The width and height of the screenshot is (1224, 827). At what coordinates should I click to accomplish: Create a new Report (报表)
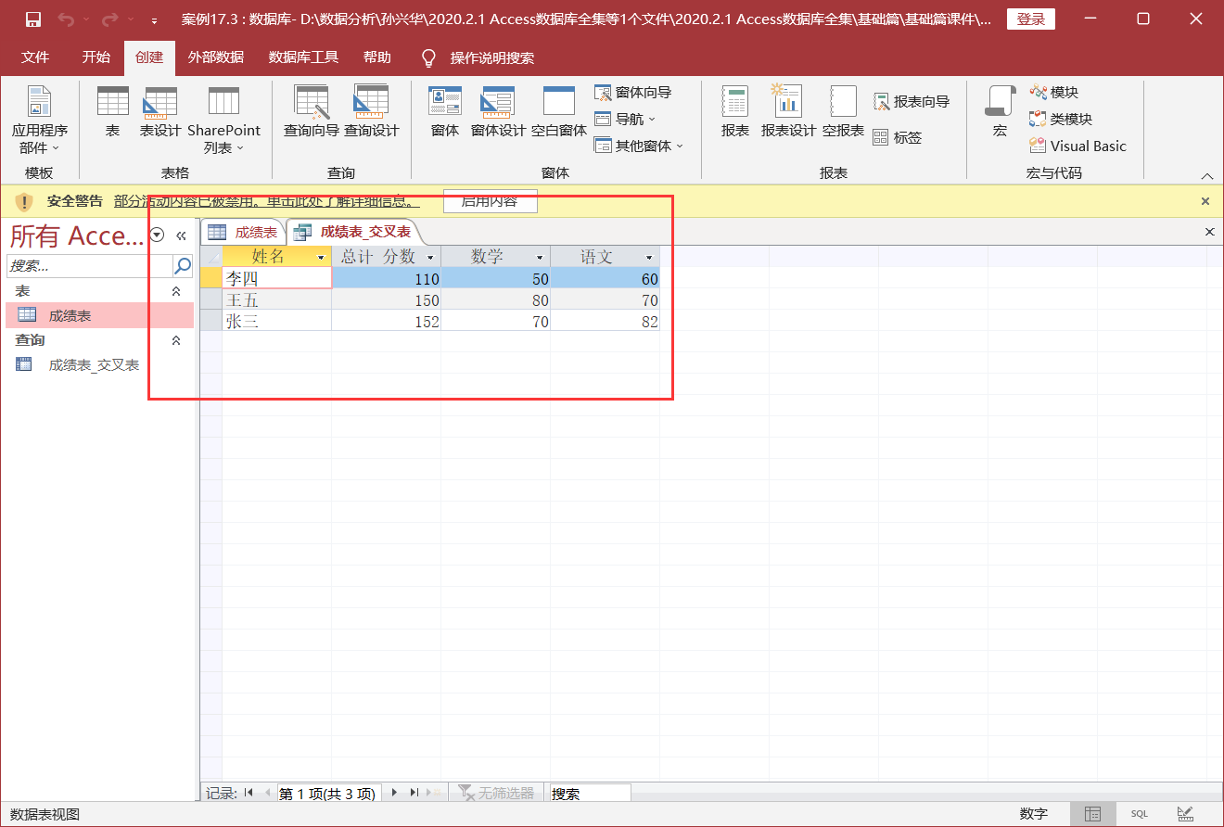click(x=735, y=111)
